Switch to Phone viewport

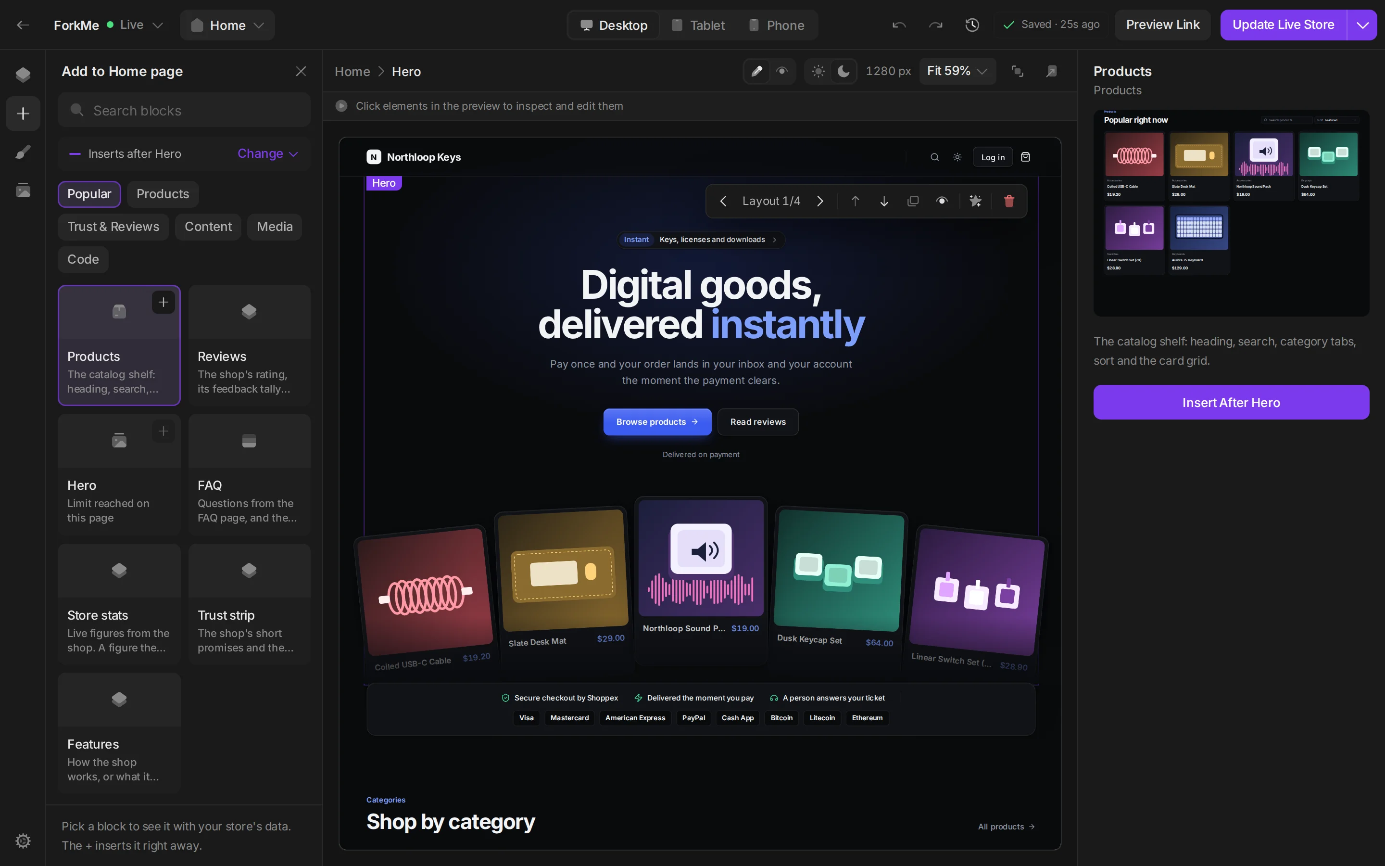point(777,25)
